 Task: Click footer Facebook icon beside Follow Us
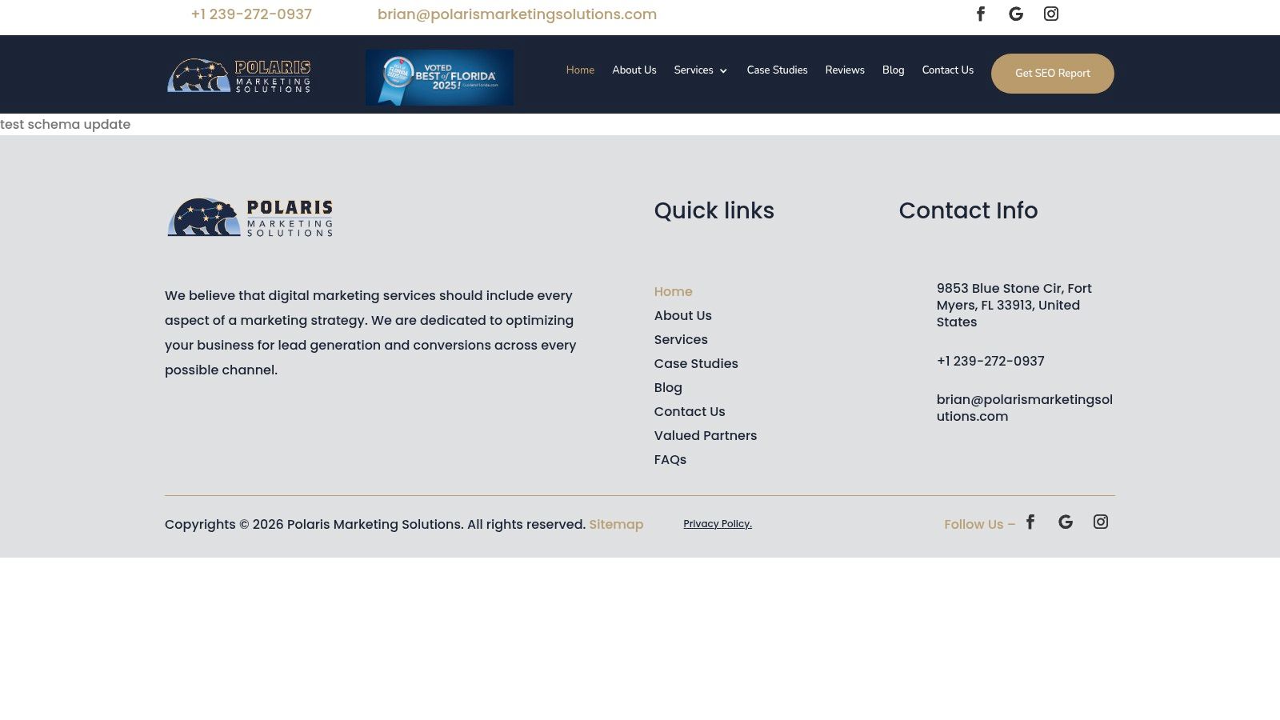1030,522
